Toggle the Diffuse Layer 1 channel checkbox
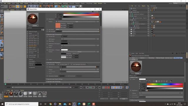188x106 pixels. coord(38,48)
